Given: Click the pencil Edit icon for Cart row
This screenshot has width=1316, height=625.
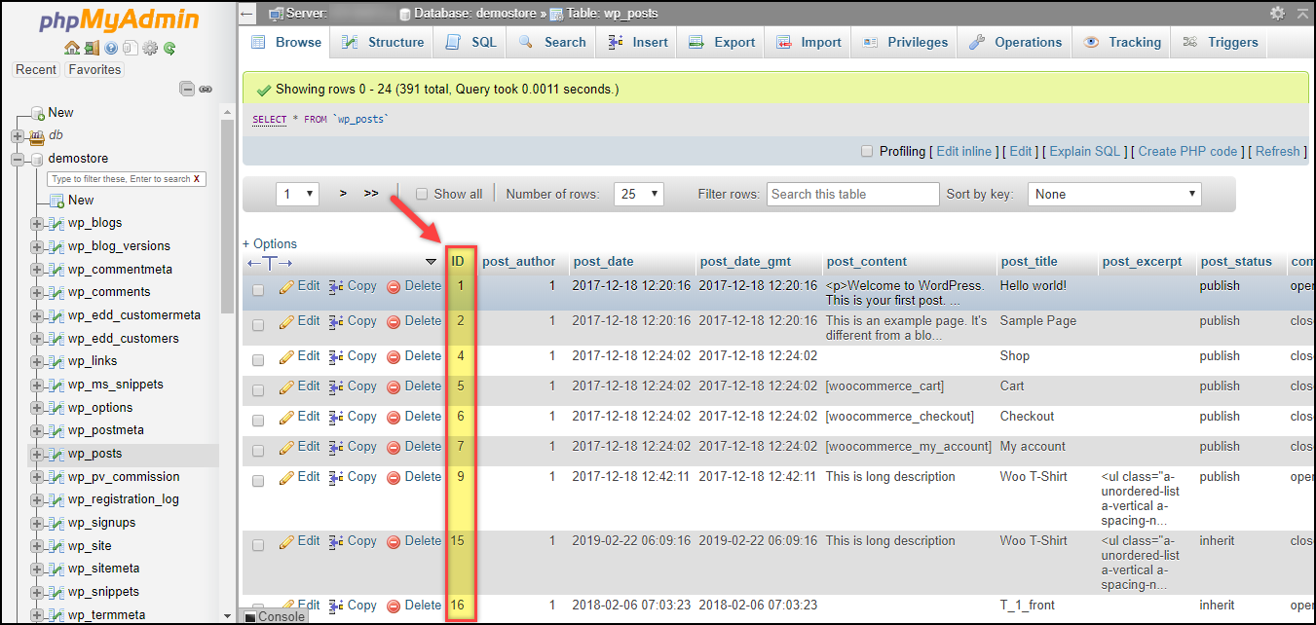Looking at the screenshot, I should point(286,386).
